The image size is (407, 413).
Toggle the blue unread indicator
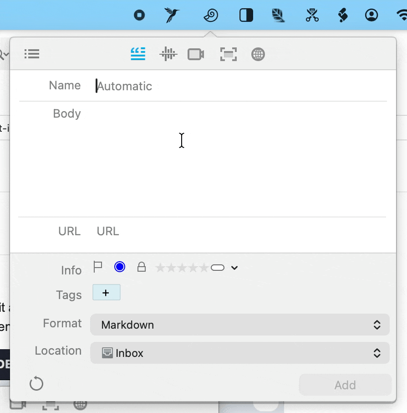120,267
